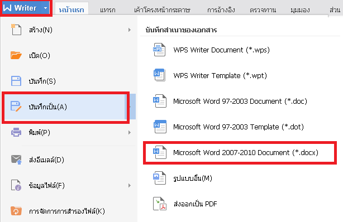
Task: Click the printer icon
Action: (x=16, y=132)
